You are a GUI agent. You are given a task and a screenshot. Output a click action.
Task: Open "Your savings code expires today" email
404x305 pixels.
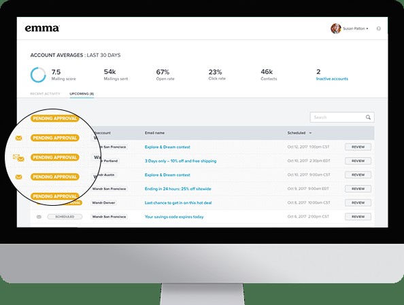click(174, 217)
